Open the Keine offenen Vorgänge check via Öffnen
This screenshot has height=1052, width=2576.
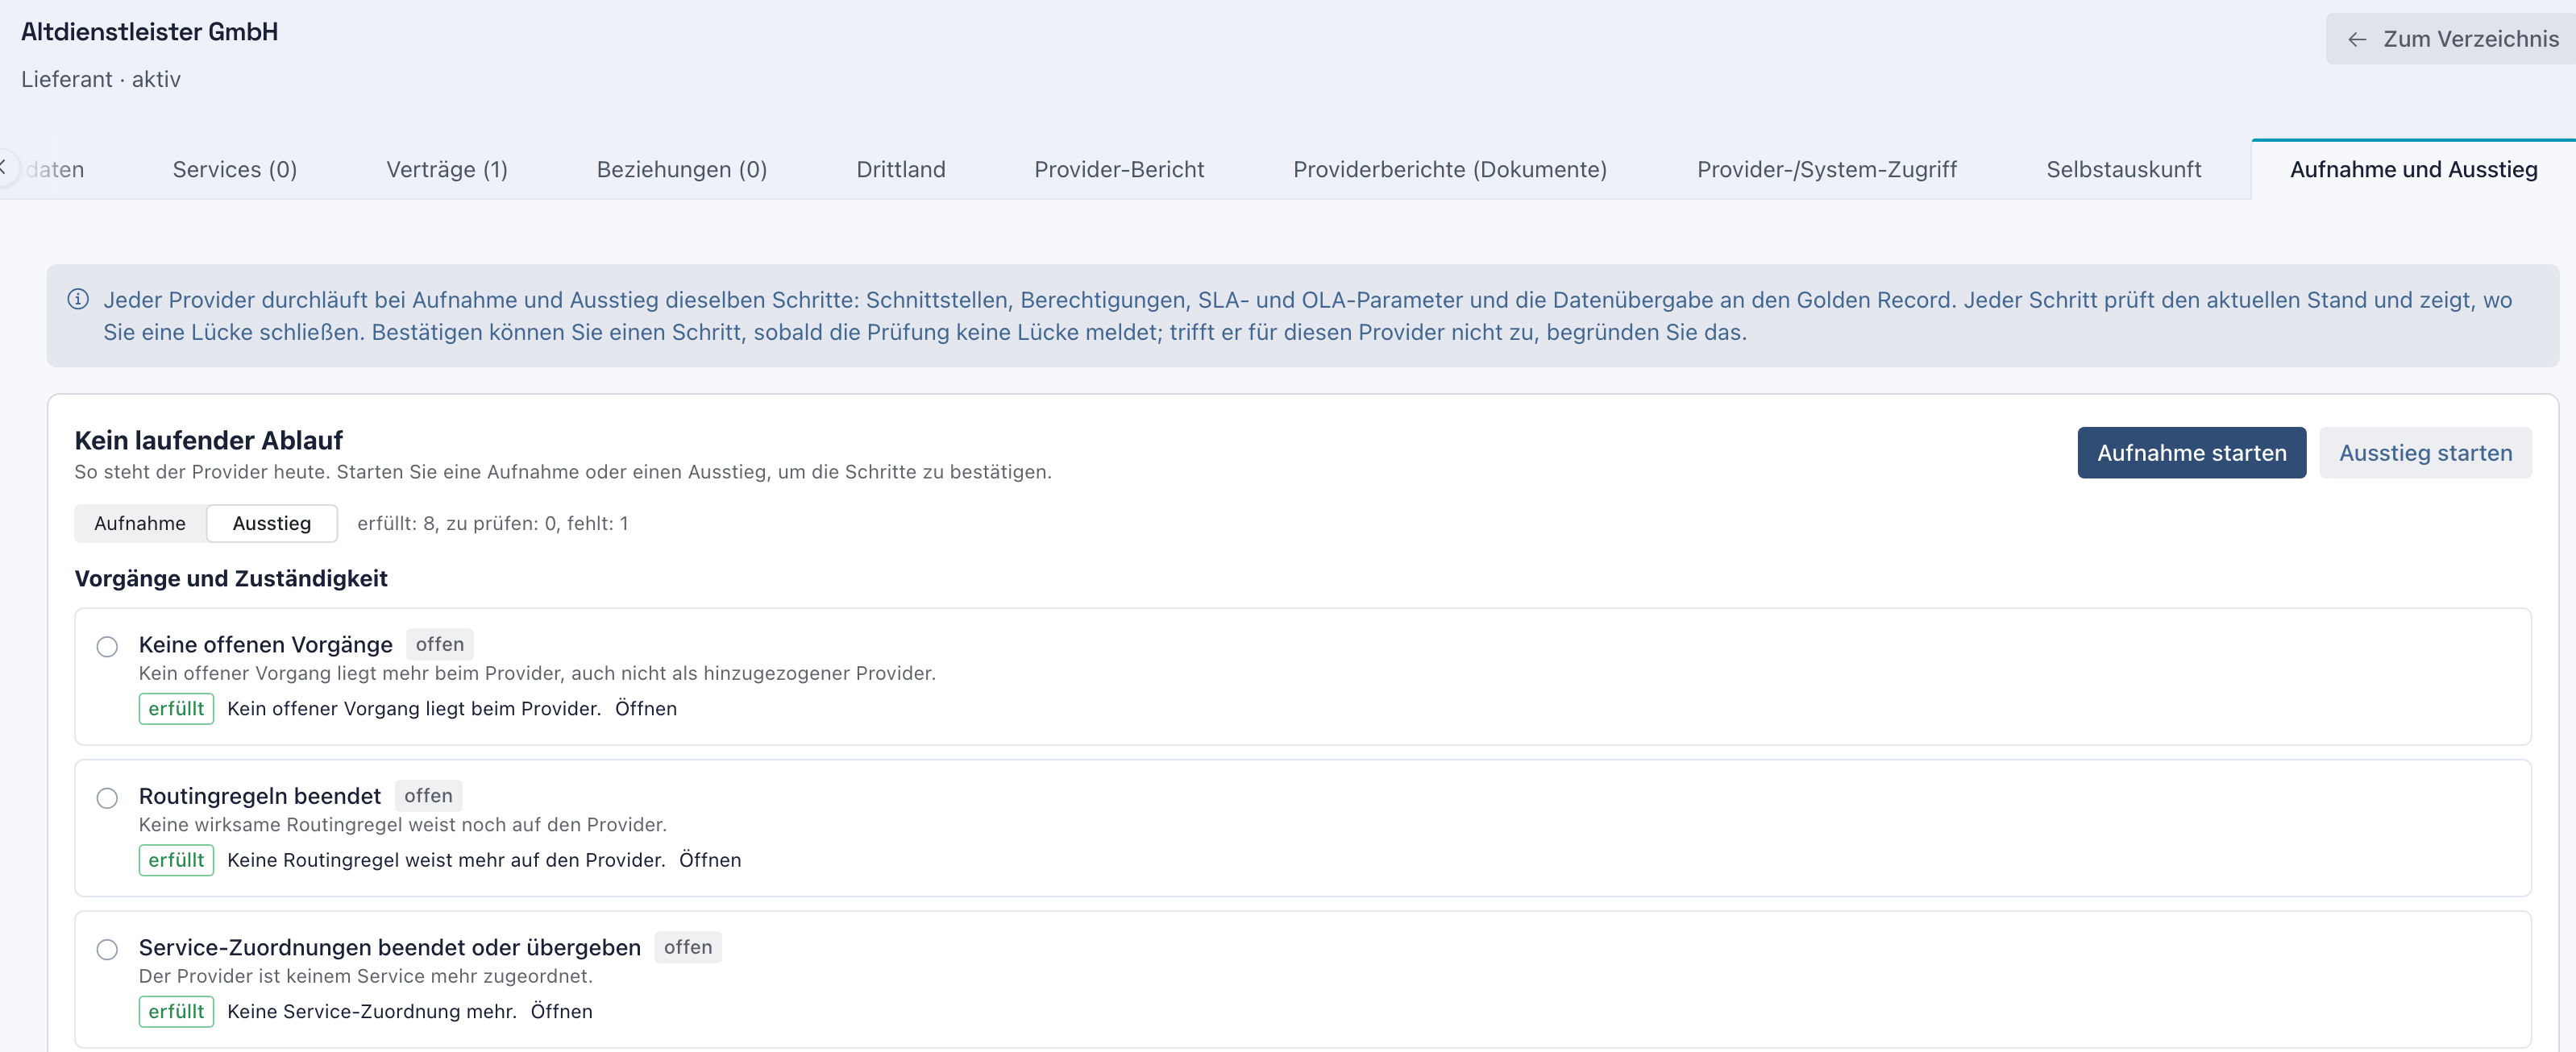click(646, 708)
